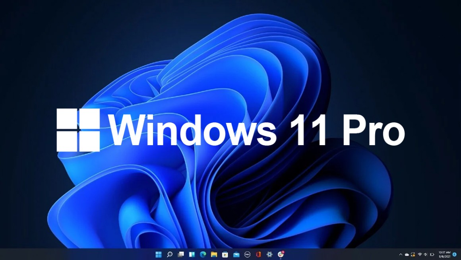Open Dell SupportAssist
Viewport: 461px width, 260px height.
pos(247,254)
